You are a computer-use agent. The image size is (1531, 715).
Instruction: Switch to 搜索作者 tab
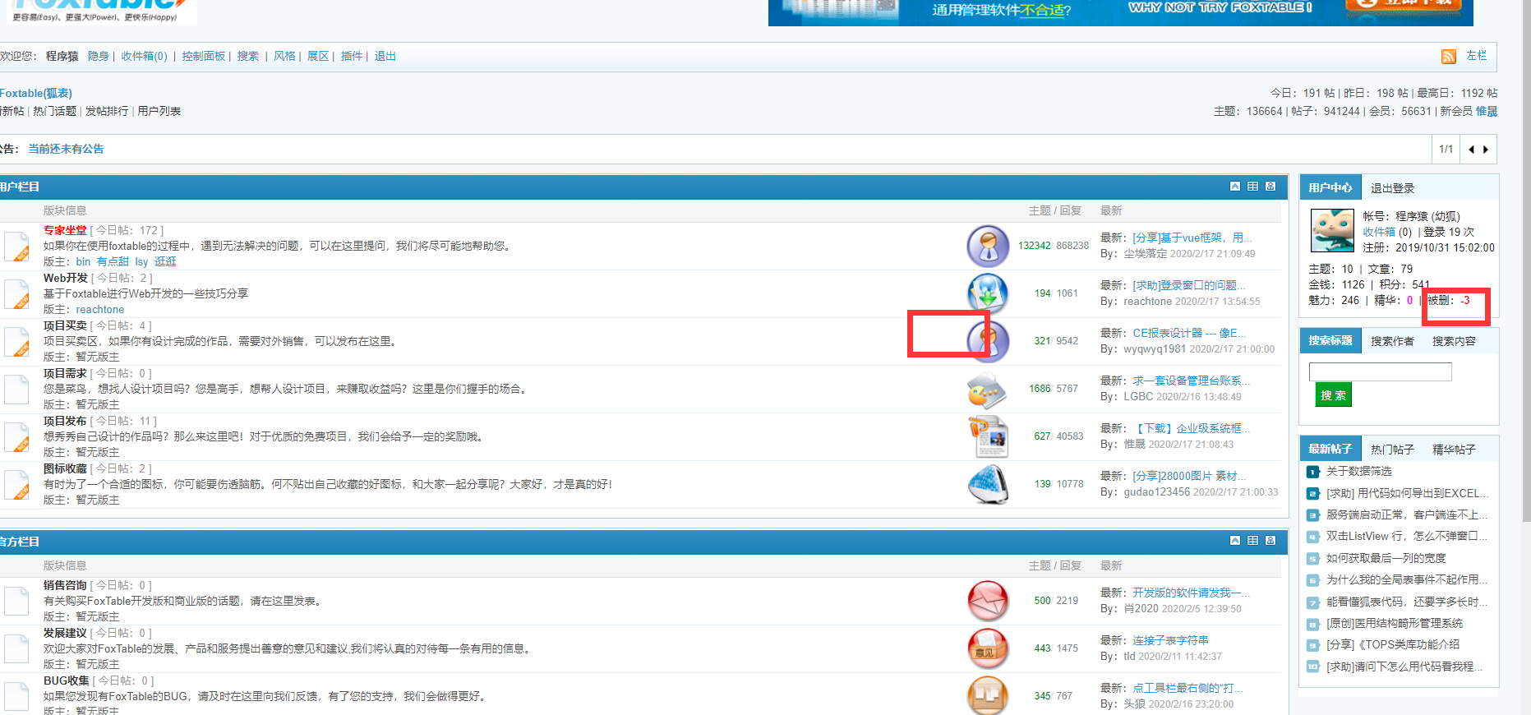pyautogui.click(x=1392, y=341)
